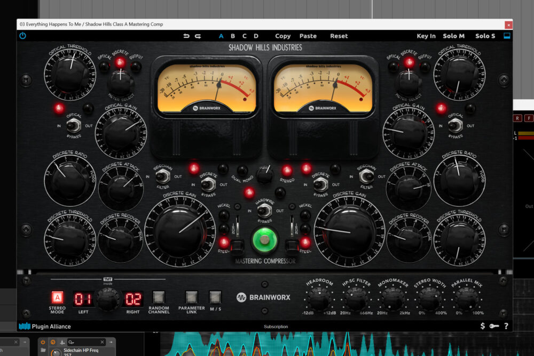Toggle the M / S mode button
This screenshot has height=356, width=534.
(215, 297)
